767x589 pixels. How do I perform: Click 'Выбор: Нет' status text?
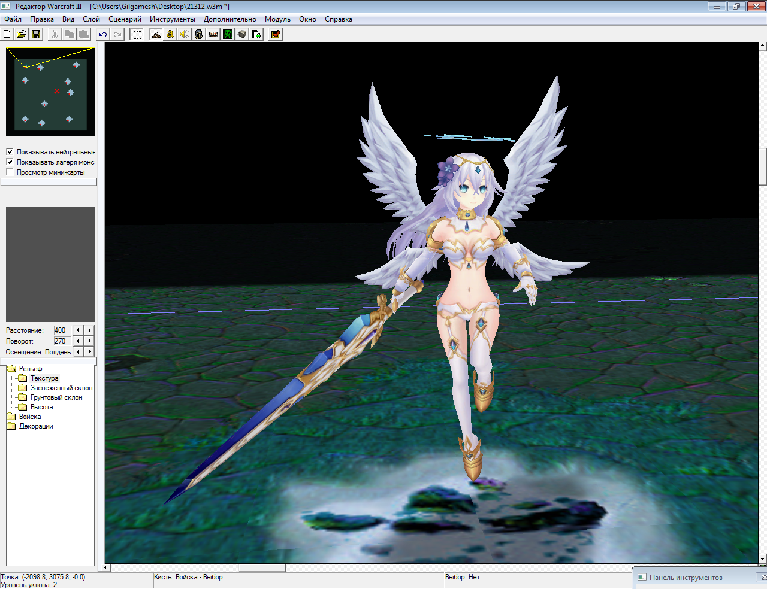(x=463, y=577)
